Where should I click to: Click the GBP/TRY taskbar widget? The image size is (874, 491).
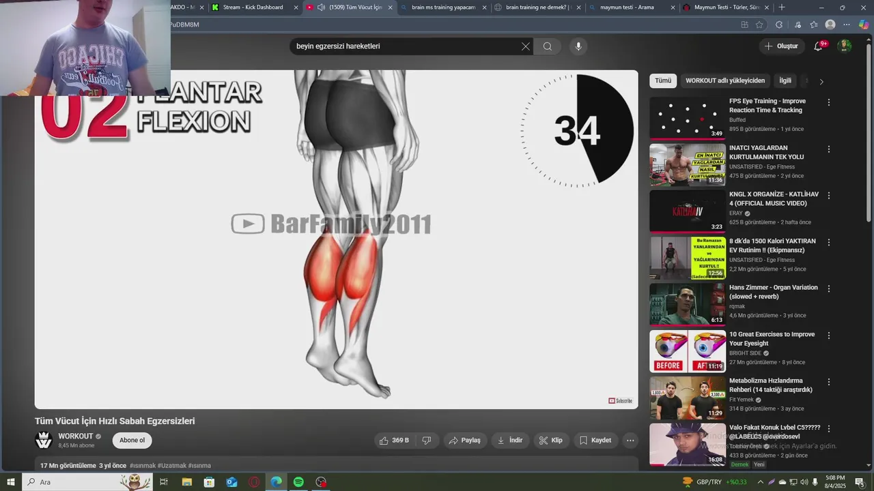[715, 482]
